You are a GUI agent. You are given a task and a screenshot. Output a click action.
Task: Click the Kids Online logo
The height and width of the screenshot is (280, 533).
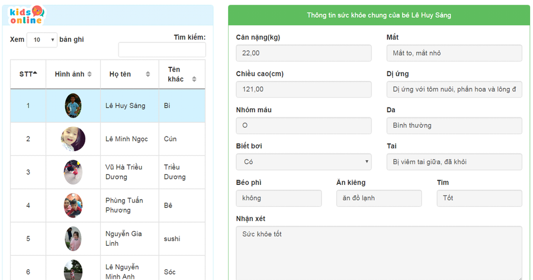click(27, 15)
